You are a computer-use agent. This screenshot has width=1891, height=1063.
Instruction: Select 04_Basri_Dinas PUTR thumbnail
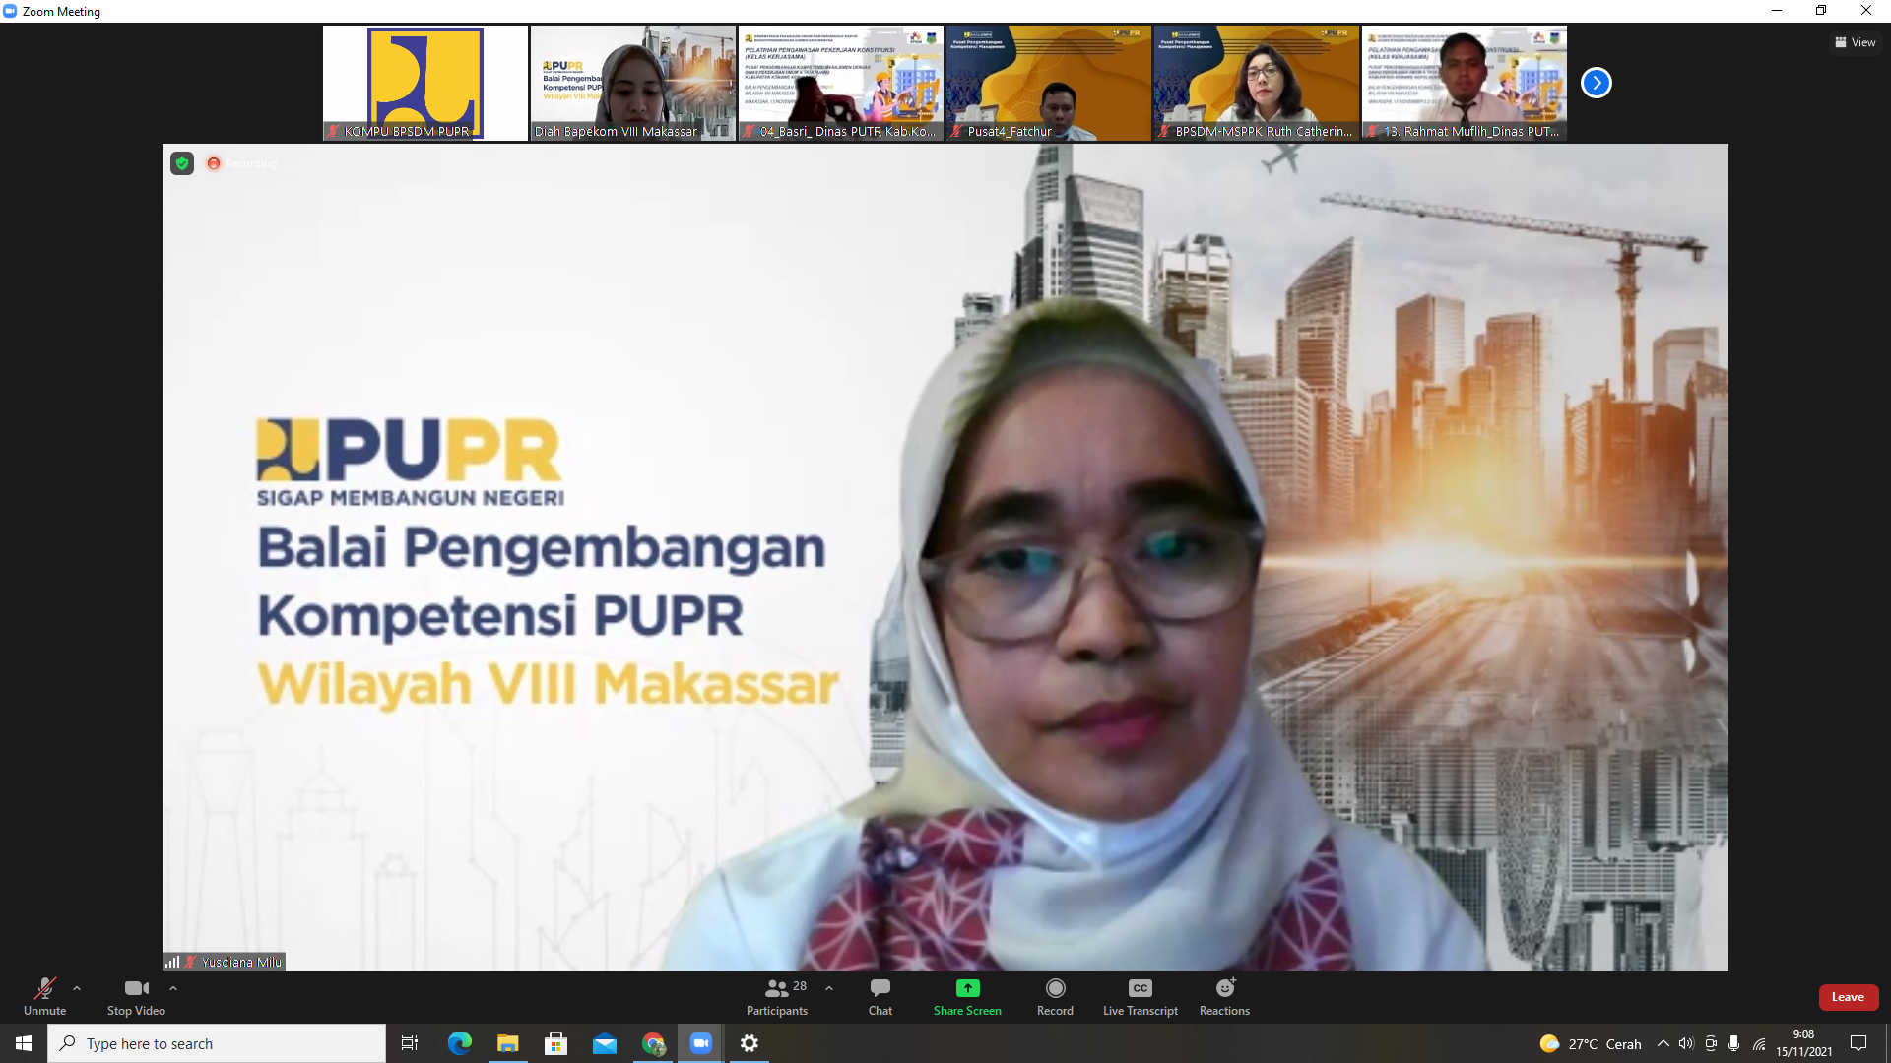[841, 83]
